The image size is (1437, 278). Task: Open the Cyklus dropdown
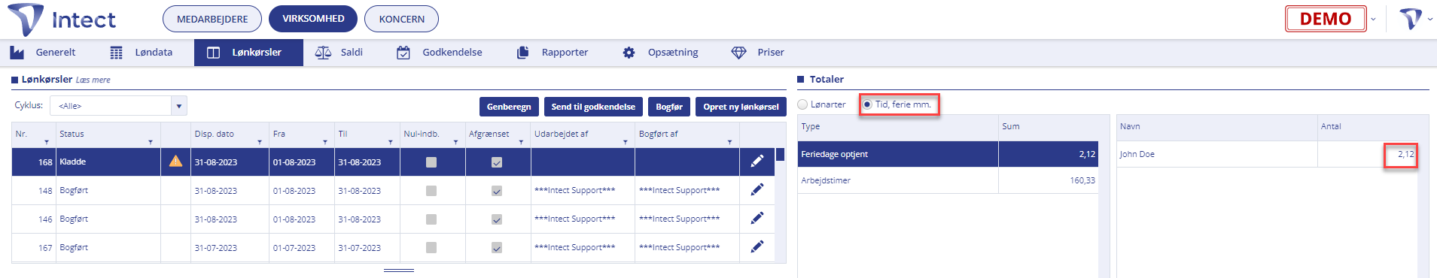pyautogui.click(x=178, y=106)
